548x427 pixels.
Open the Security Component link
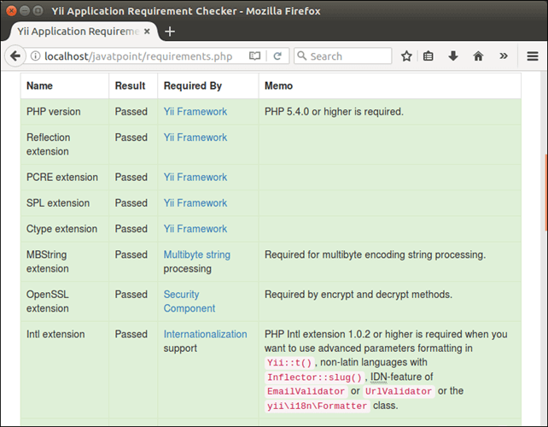coord(189,301)
